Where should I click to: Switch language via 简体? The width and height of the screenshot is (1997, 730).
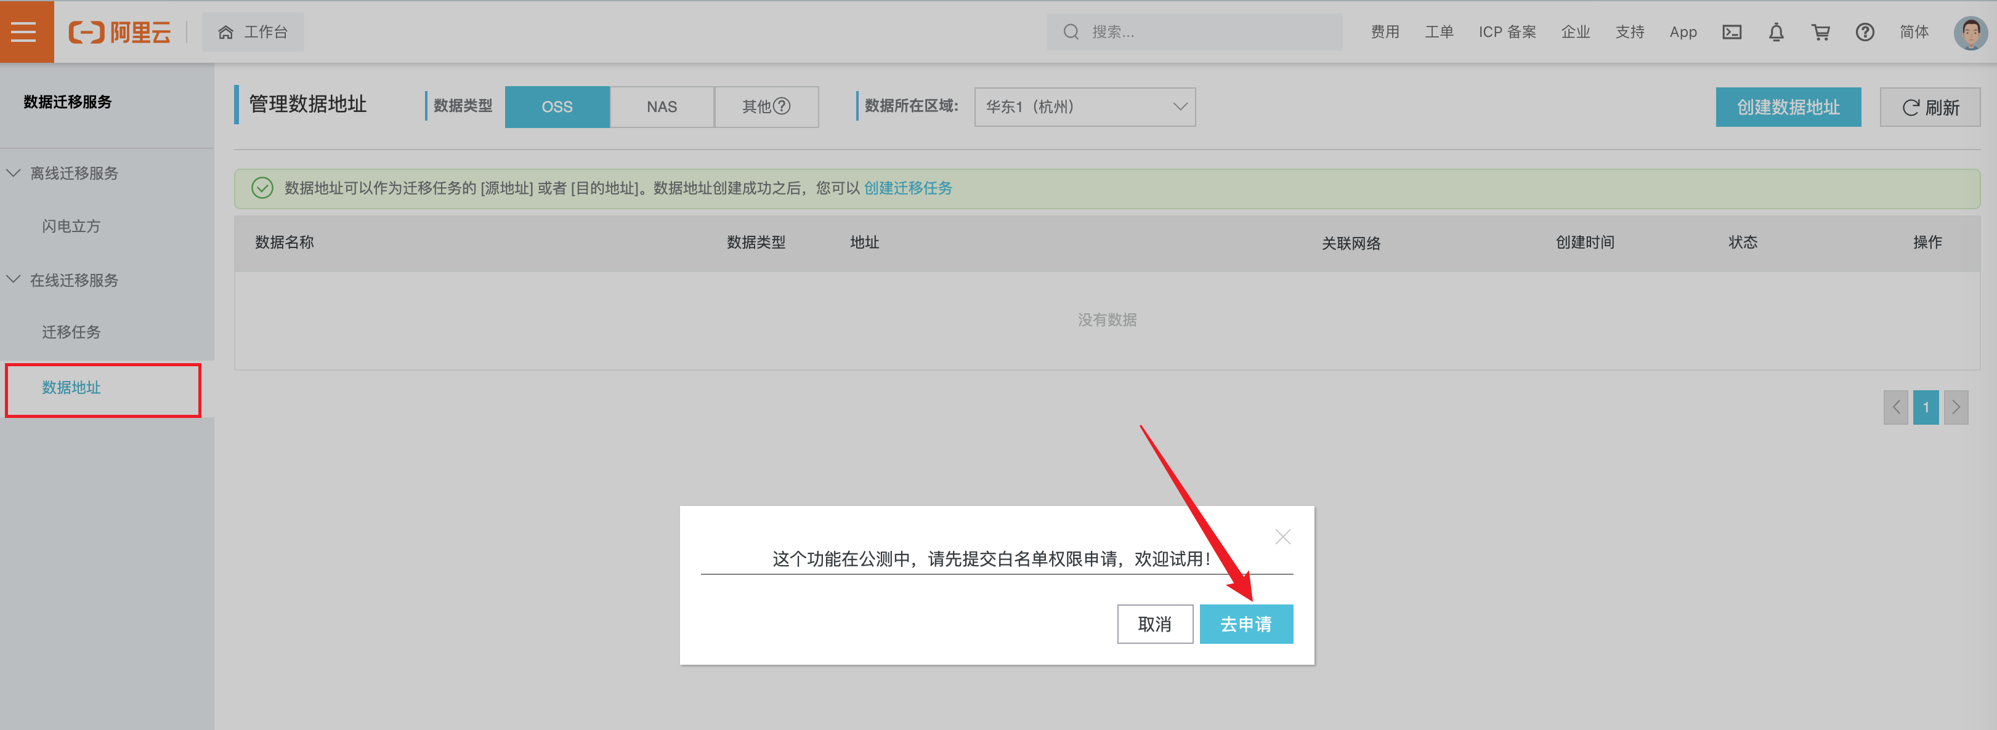[x=1914, y=32]
